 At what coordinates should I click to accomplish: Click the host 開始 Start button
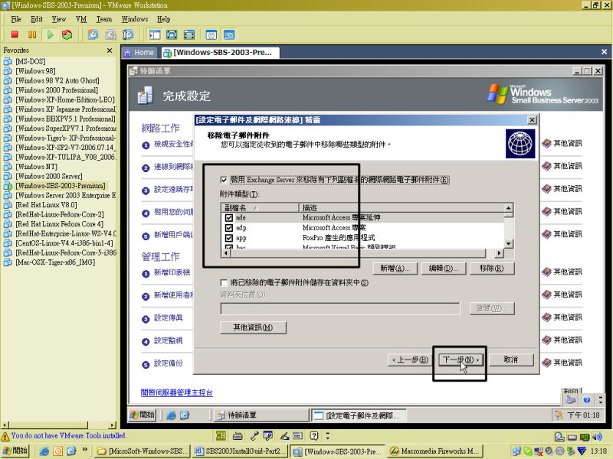pyautogui.click(x=15, y=451)
